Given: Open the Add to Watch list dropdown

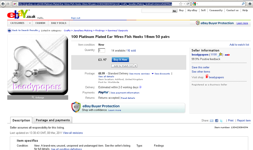Looking at the screenshot, I should point(136,66).
